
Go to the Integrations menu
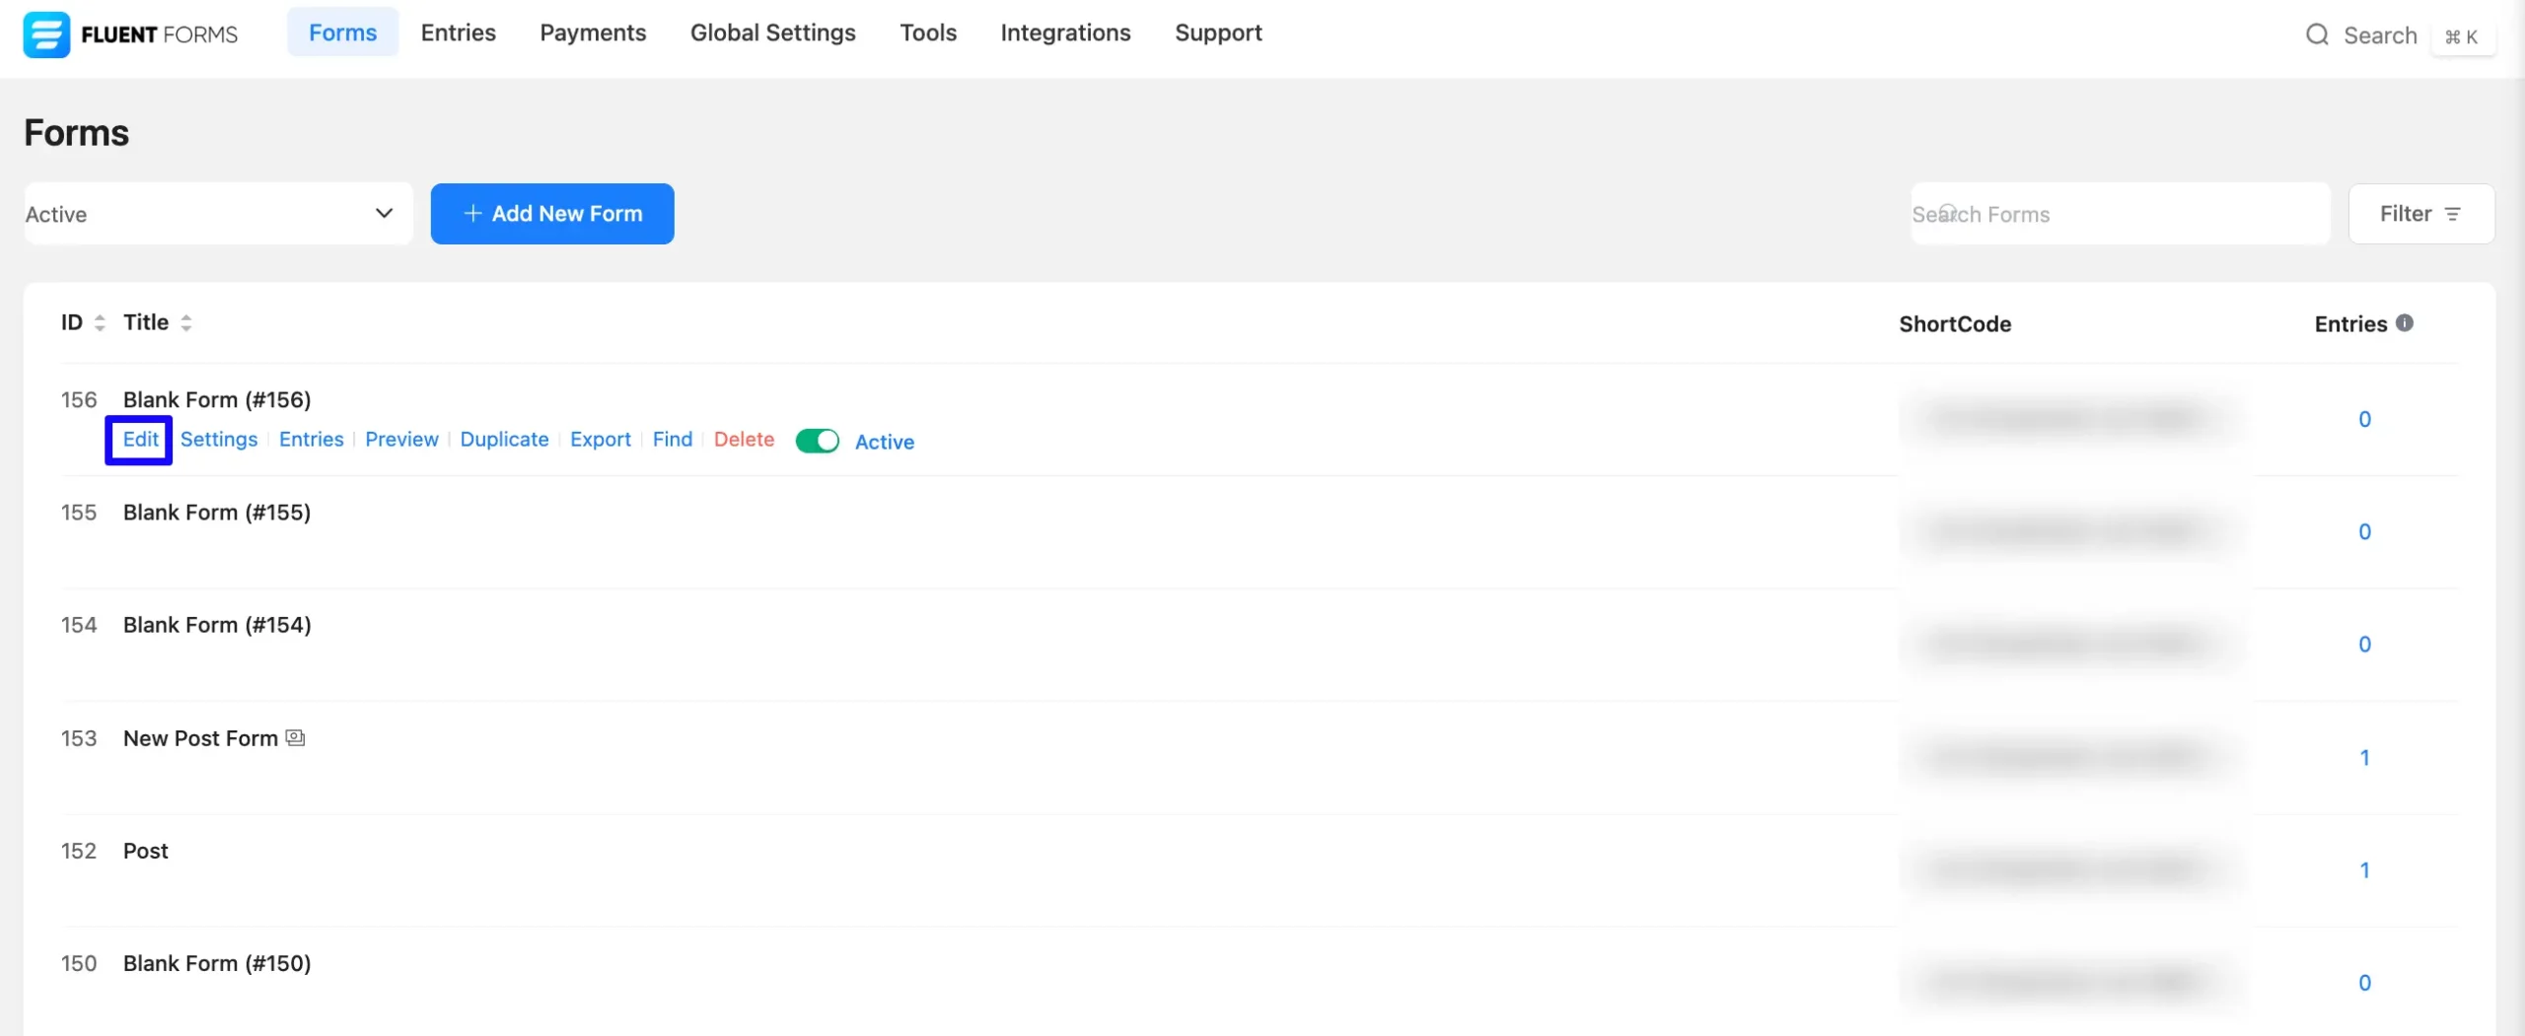[1065, 33]
